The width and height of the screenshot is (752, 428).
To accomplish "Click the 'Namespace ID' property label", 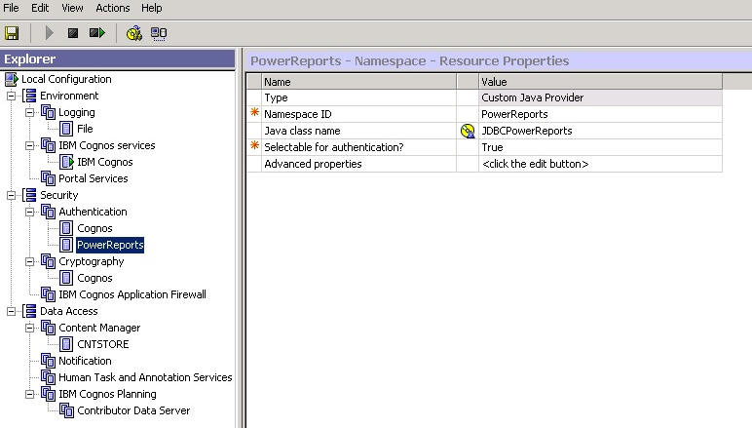I will 298,114.
